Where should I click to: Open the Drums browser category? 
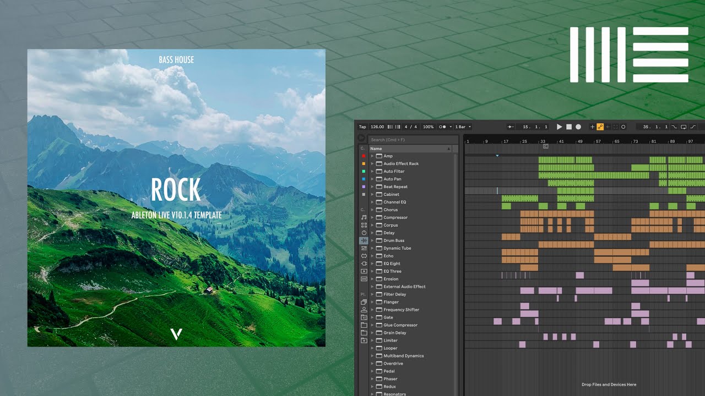tap(364, 225)
